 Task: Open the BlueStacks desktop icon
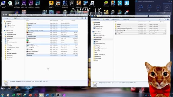point(106,4)
